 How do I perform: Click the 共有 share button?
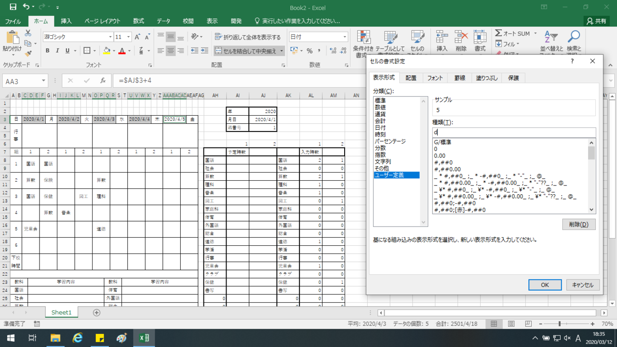[596, 21]
